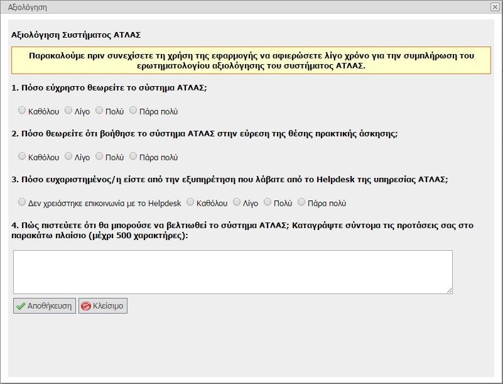
Task: Click the Αποθήκευση save button
Action: [x=44, y=305]
